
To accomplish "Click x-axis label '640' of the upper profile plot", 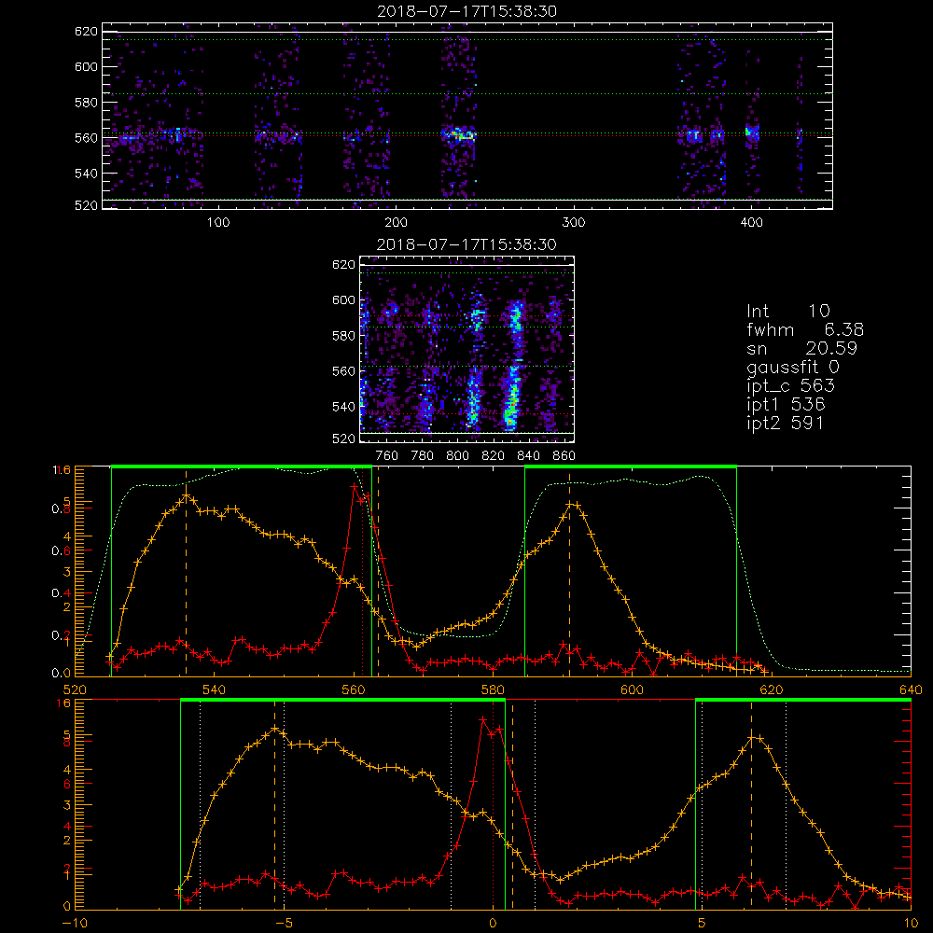I will click(x=911, y=689).
